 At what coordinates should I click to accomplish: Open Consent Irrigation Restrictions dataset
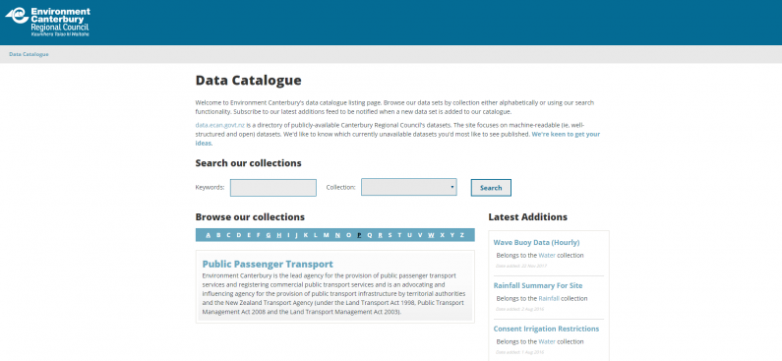[x=546, y=329]
